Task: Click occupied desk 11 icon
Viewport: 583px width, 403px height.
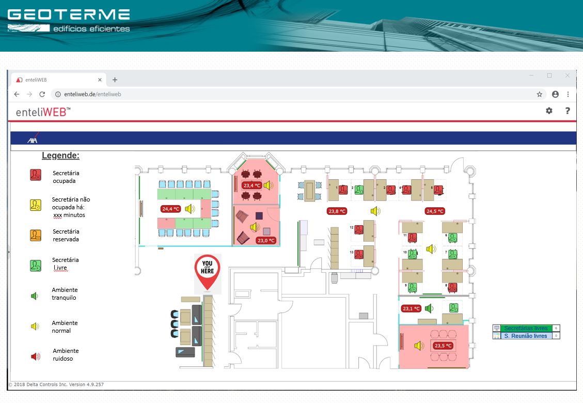Action: (x=413, y=238)
